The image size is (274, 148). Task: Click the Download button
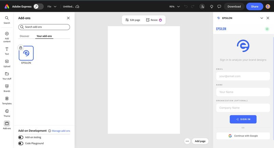[x=234, y=6]
